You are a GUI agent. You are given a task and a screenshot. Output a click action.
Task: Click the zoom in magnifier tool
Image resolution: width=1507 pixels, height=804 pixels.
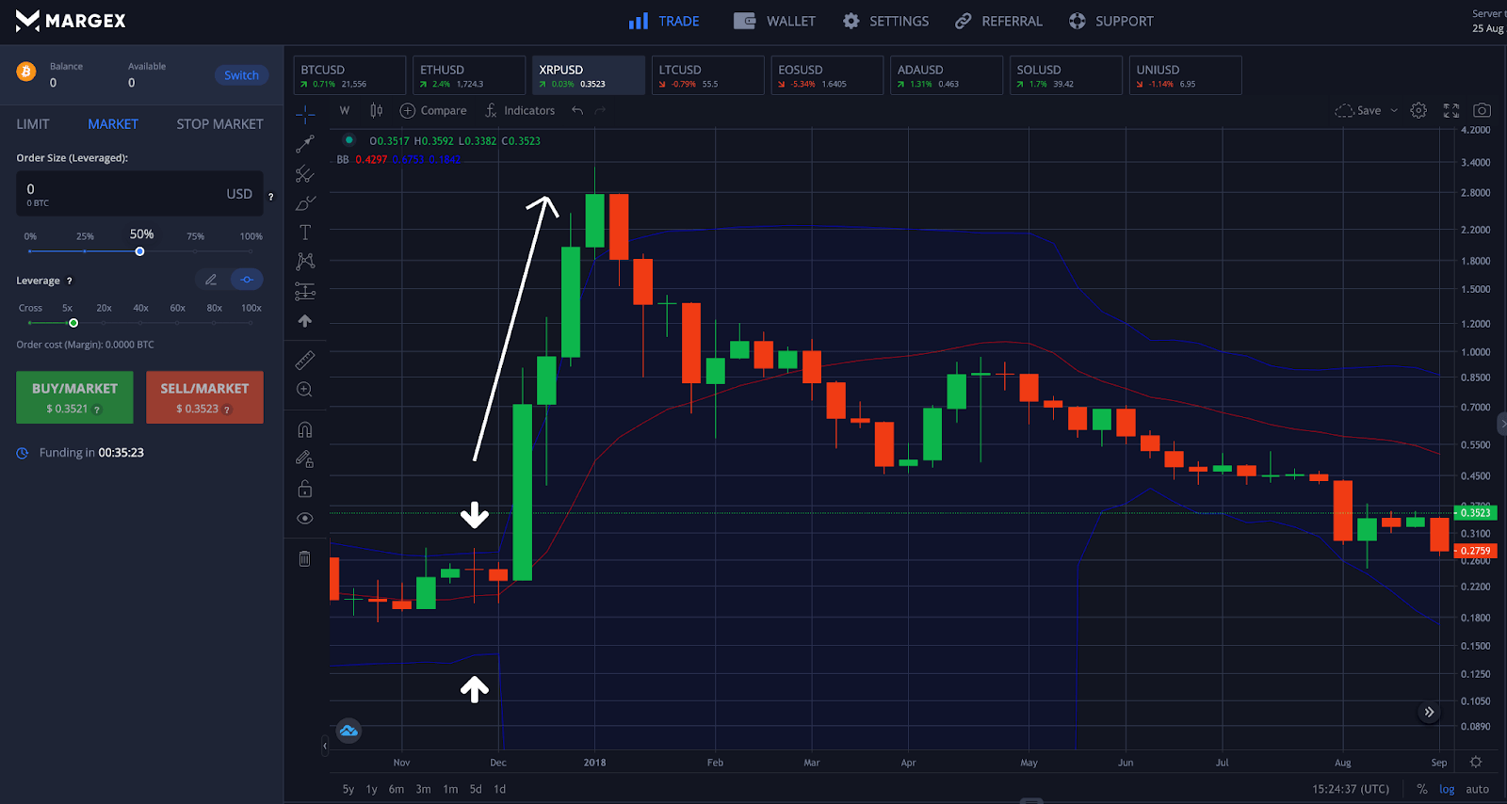click(x=304, y=390)
